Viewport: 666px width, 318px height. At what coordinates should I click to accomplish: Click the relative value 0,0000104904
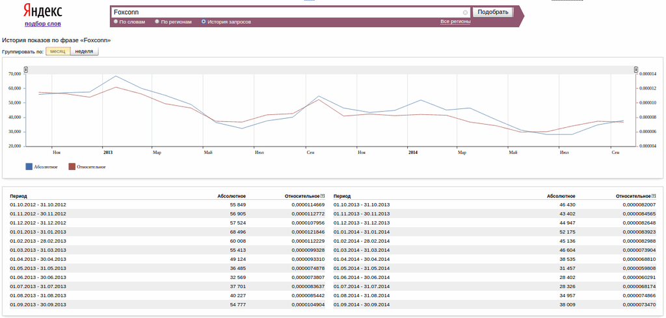coord(308,305)
